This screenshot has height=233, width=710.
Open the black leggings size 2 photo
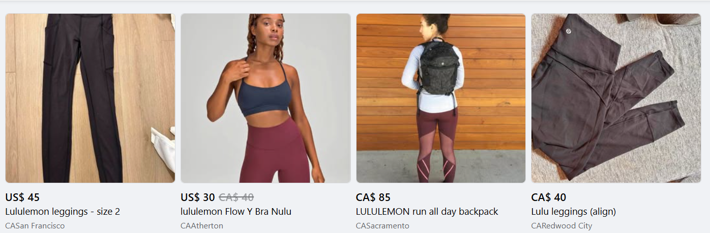pyautogui.click(x=90, y=98)
